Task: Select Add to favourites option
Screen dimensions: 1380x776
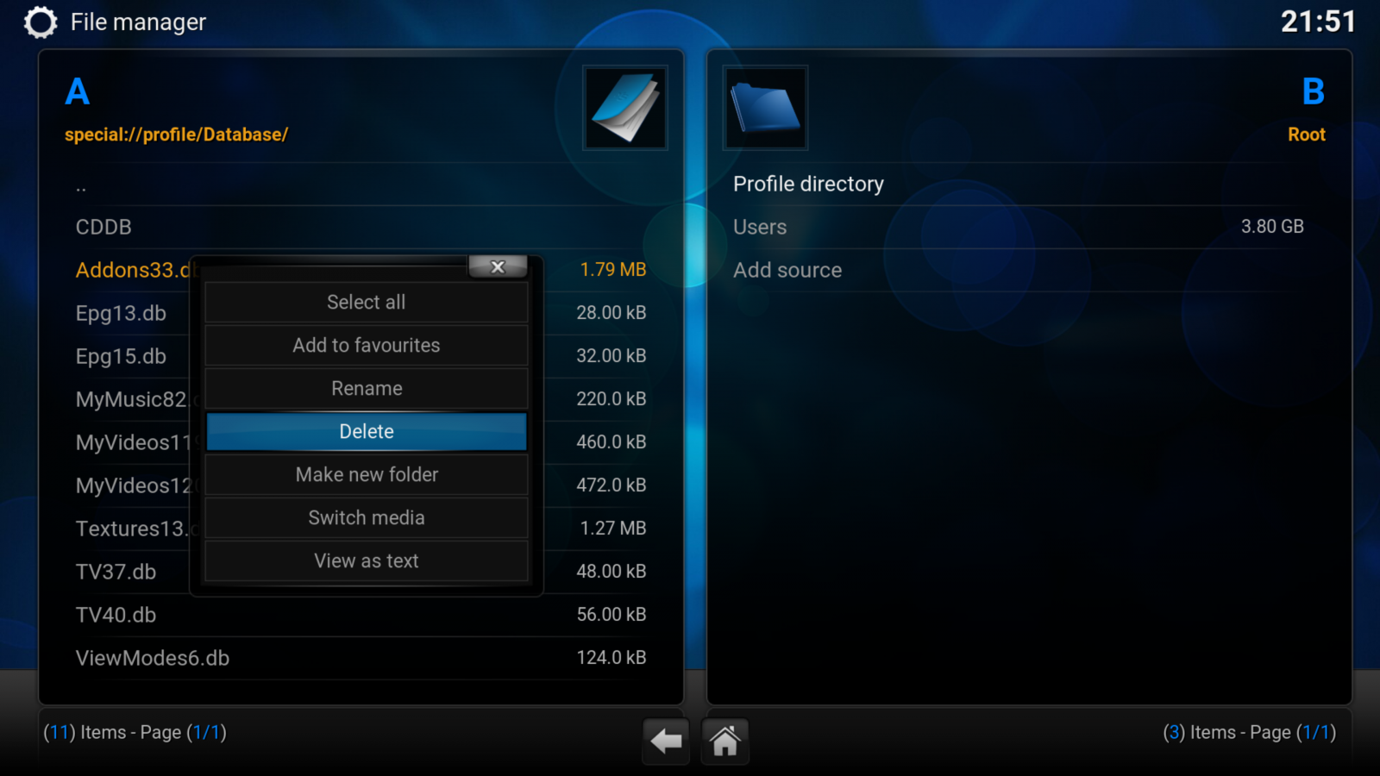Action: click(366, 346)
